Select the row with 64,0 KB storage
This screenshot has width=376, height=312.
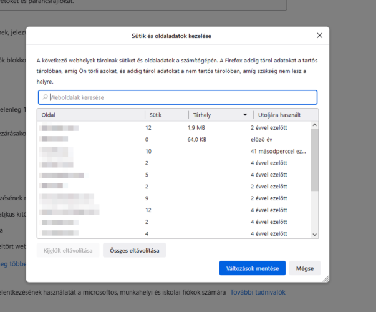point(175,139)
